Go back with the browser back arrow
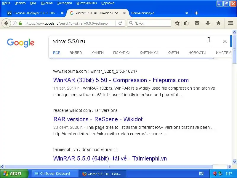This screenshot has width=237, height=178. click(x=6, y=23)
